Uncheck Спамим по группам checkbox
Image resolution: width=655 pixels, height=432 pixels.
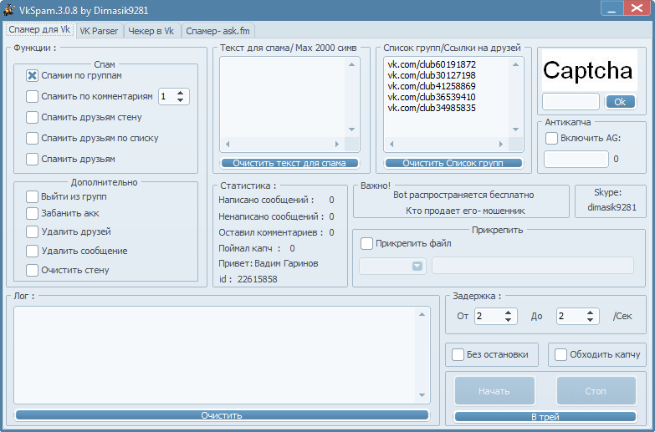32,75
